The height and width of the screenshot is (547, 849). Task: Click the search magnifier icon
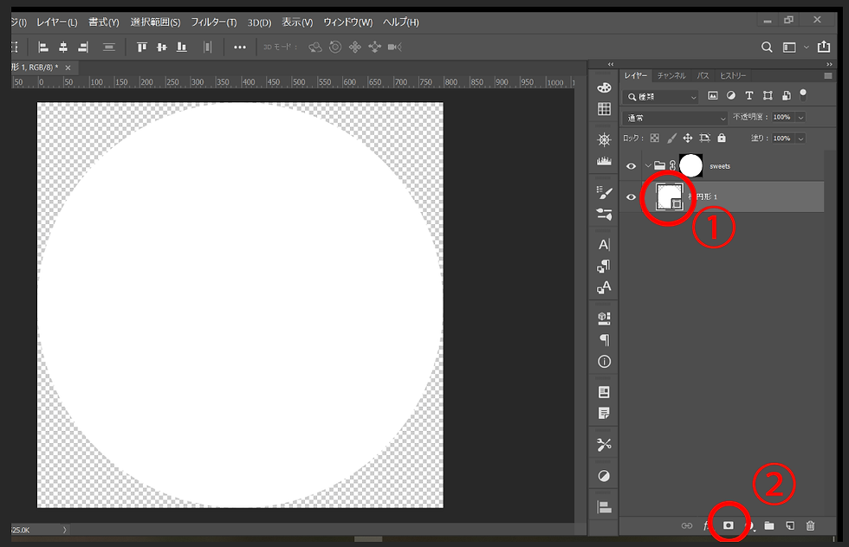(767, 47)
